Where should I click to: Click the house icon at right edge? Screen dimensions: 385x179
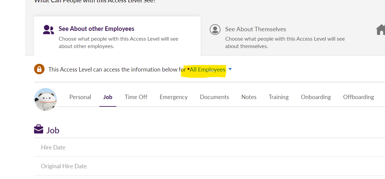click(x=381, y=30)
